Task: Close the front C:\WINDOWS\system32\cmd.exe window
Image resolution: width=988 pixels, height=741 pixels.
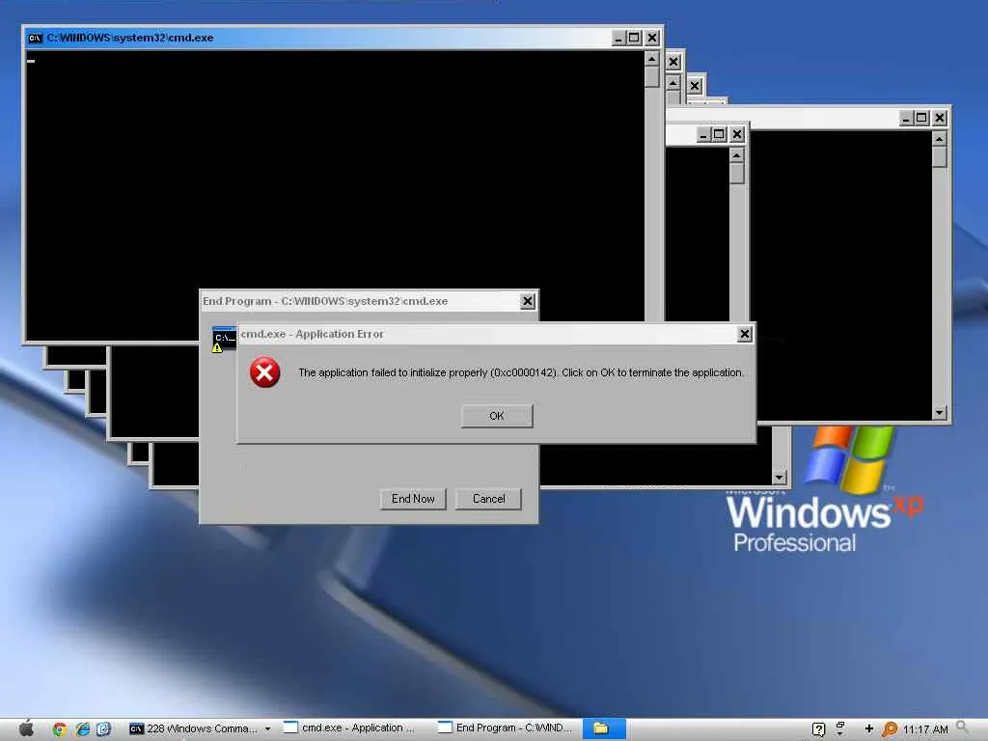Action: pos(652,38)
